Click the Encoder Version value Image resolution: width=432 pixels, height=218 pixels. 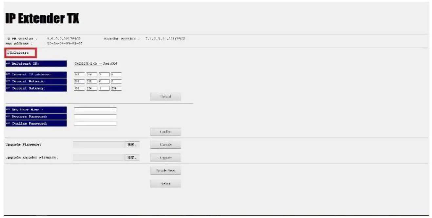166,39
